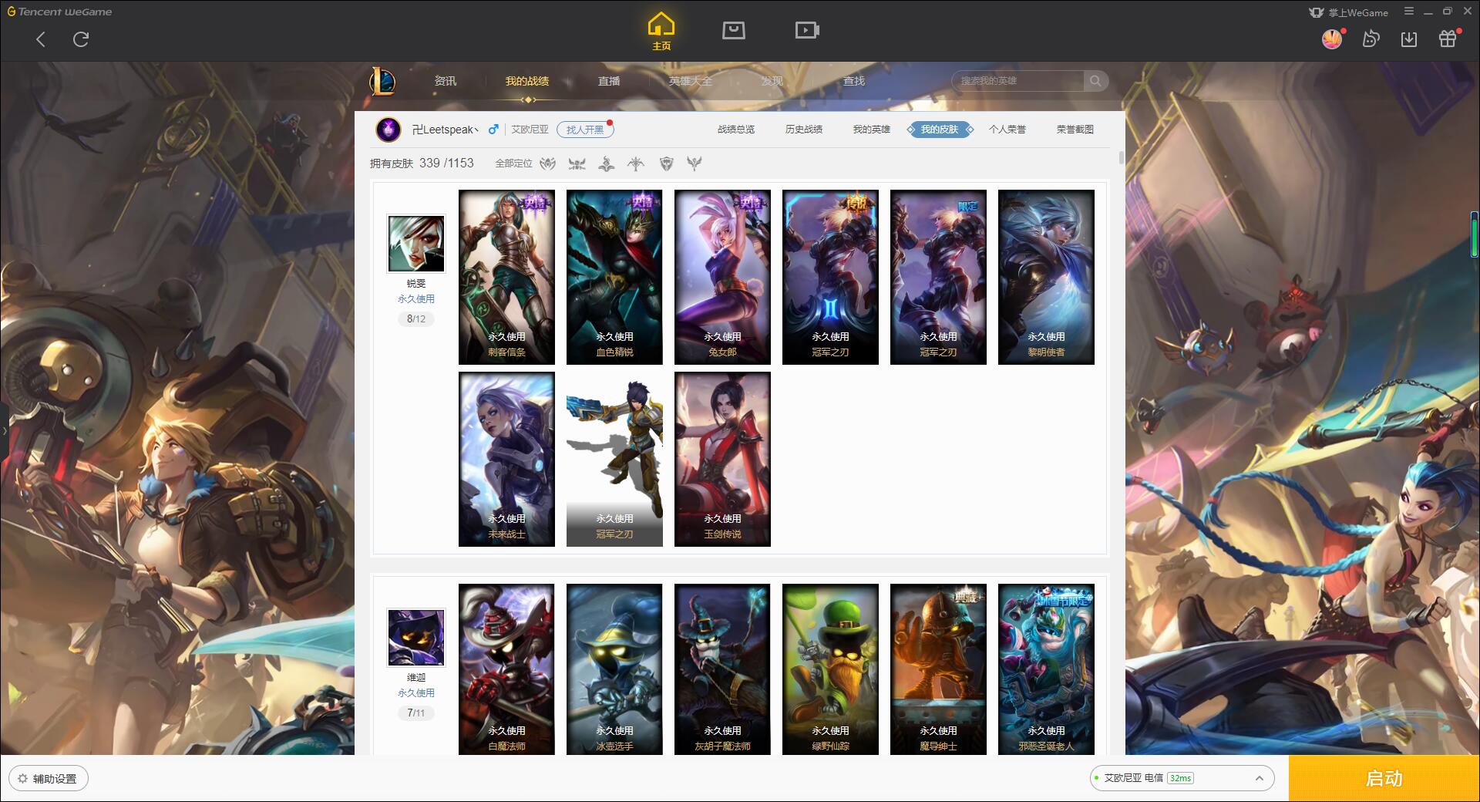Filter skins by the shield tank role icon
This screenshot has width=1480, height=802.
coord(667,163)
